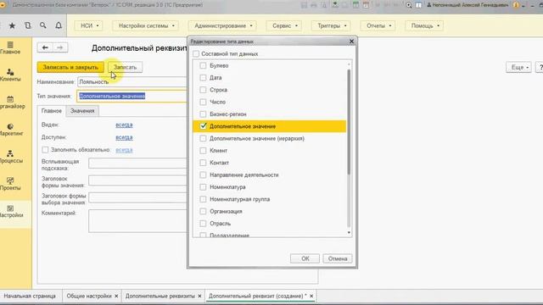Open Настройки системы dropdown menu

tap(146, 25)
